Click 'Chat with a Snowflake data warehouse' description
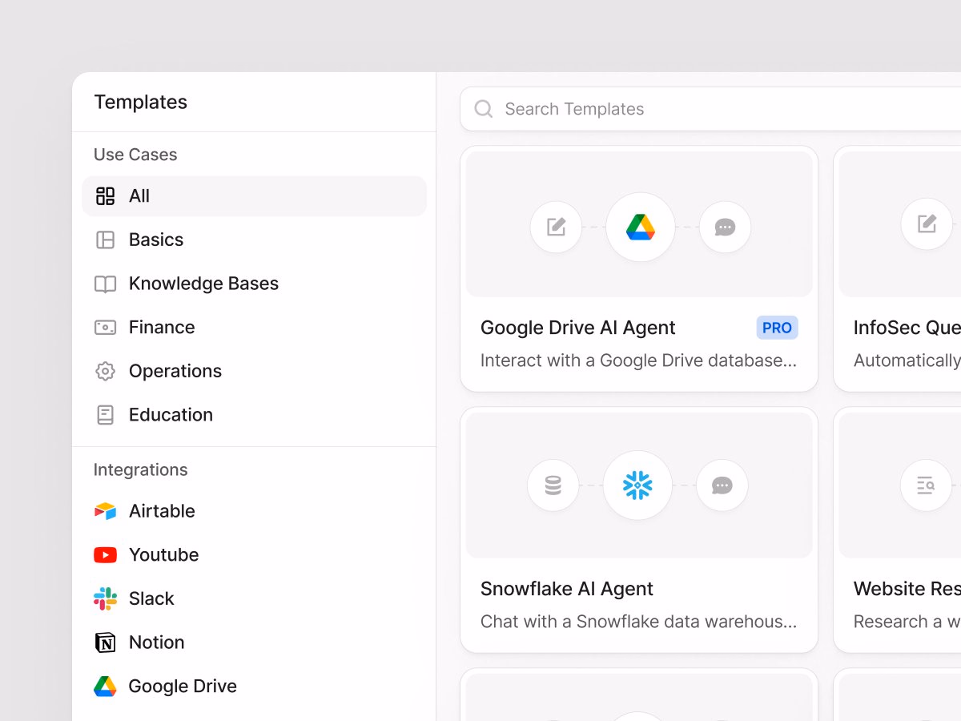Screen dimensions: 961x721 639,622
